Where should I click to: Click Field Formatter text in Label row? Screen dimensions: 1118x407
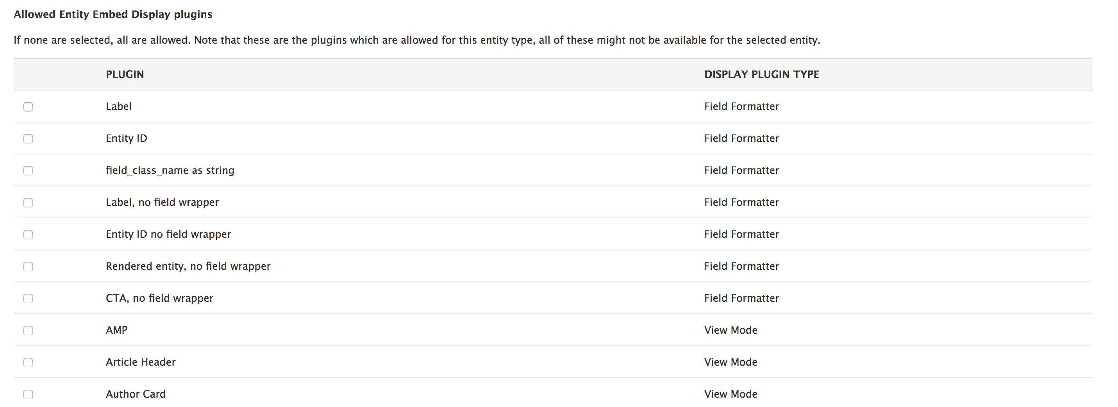pos(742,106)
